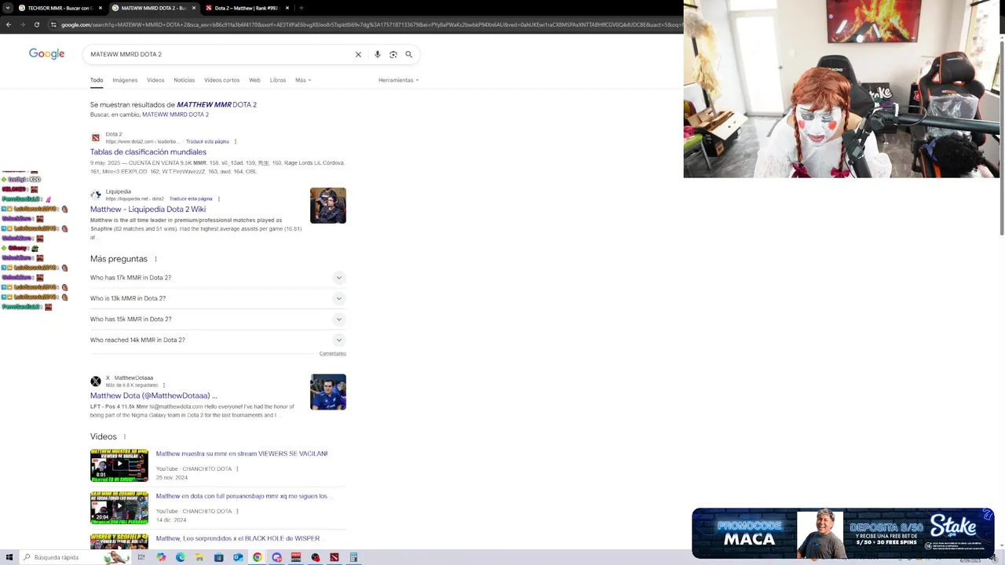The width and height of the screenshot is (1005, 565).
Task: Open 'Matthew muestra su mmr en stream' video link
Action: (x=242, y=454)
